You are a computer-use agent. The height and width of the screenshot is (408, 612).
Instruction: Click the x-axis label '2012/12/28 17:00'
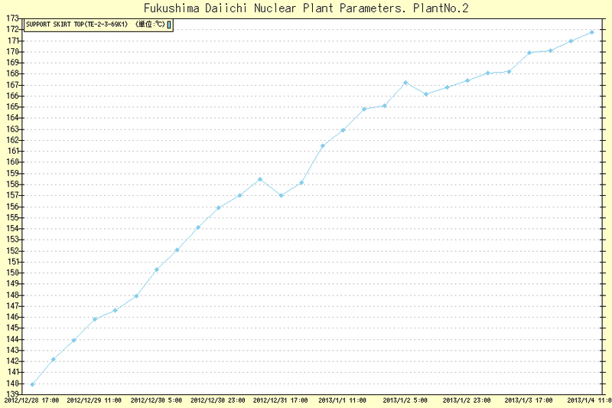[31, 400]
